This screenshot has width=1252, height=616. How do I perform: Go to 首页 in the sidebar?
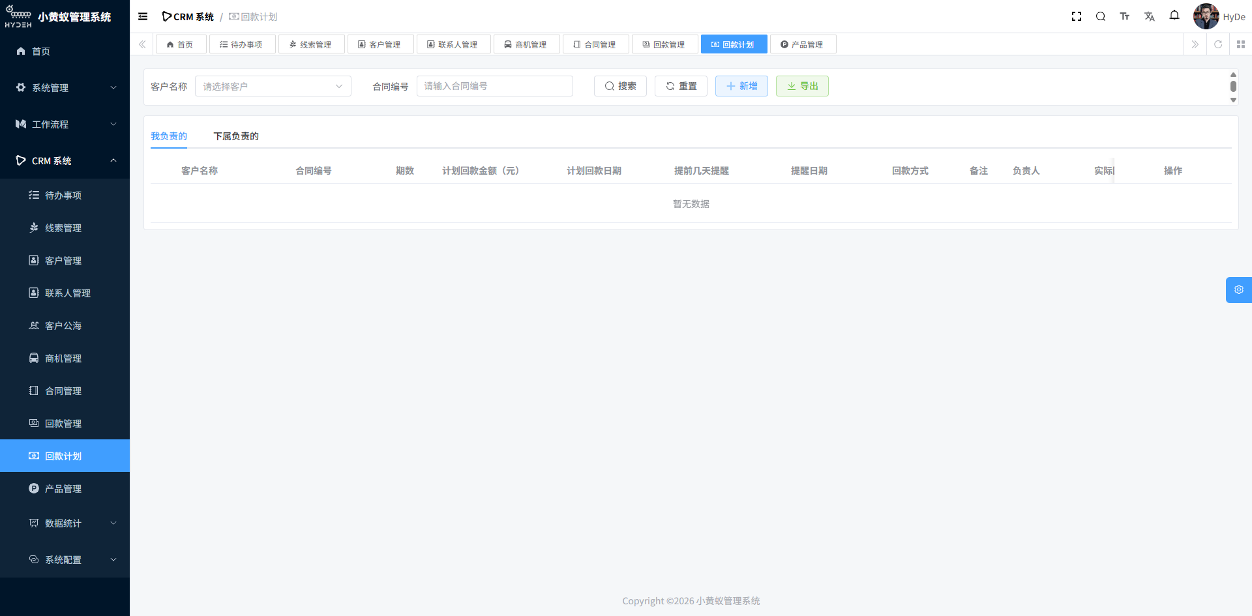[65, 51]
